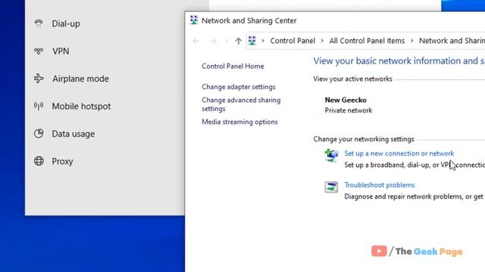Open recent locations dropdown arrow

pyautogui.click(x=227, y=41)
